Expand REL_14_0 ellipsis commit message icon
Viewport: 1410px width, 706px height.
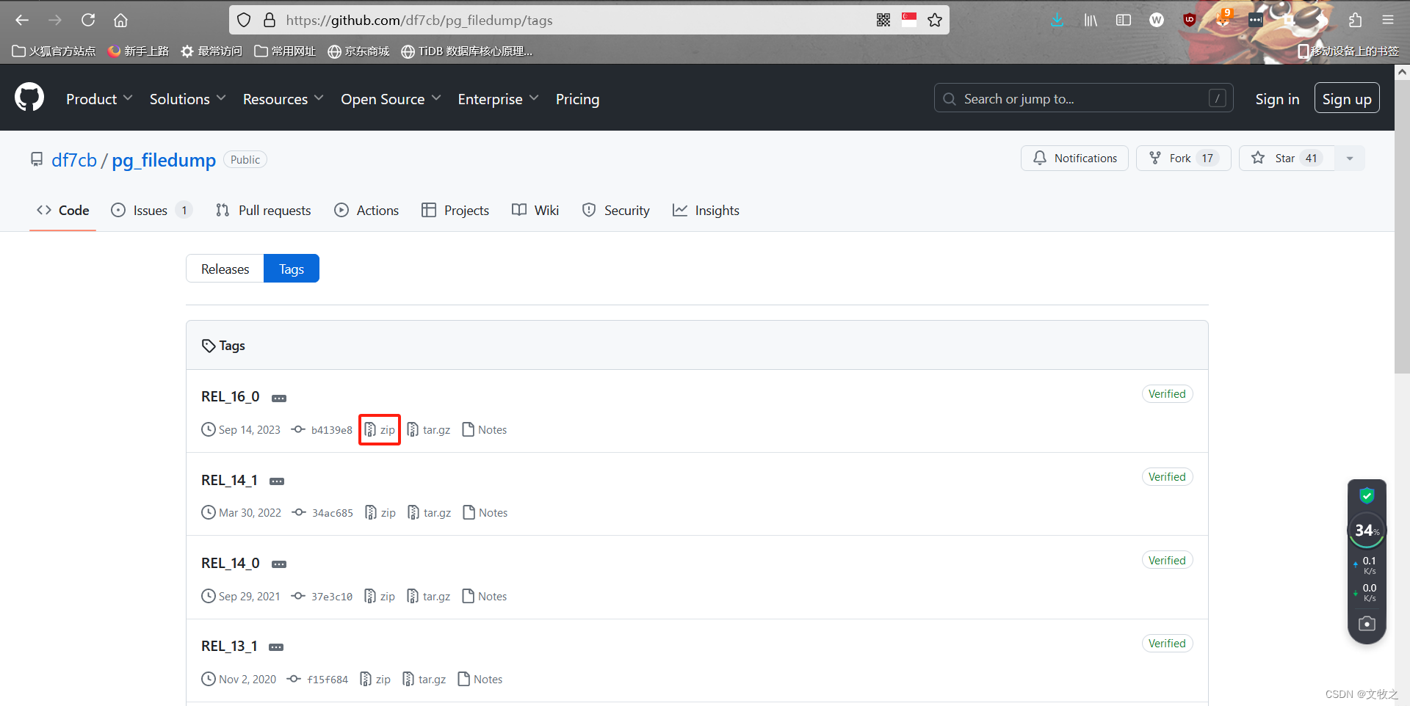click(x=279, y=564)
